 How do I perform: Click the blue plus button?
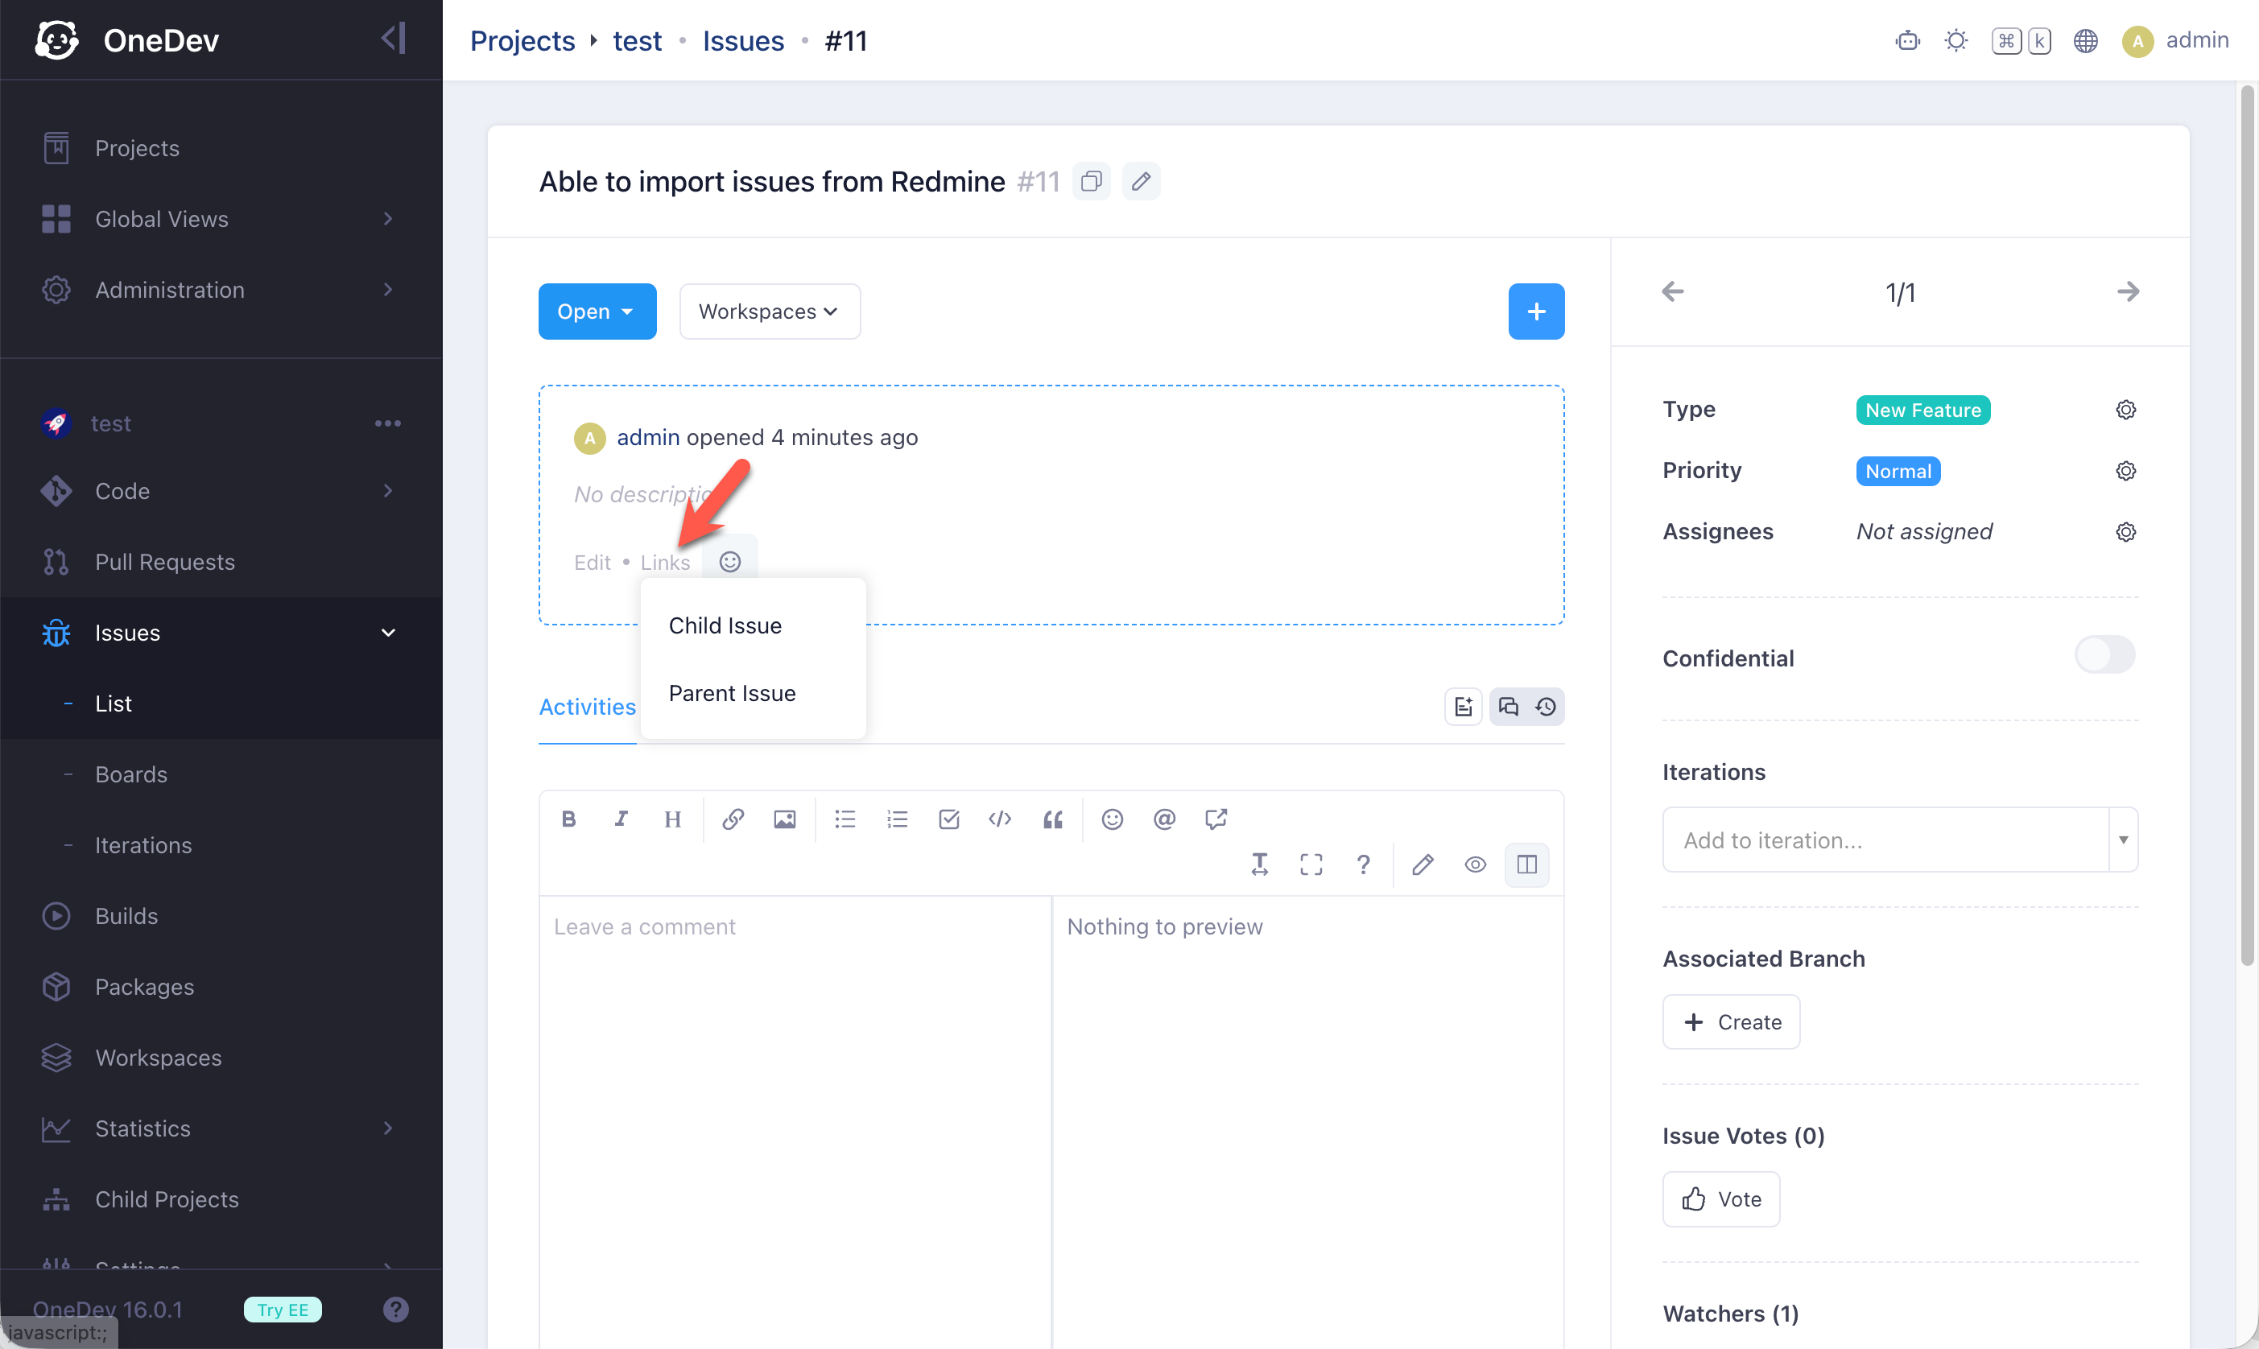[1535, 311]
